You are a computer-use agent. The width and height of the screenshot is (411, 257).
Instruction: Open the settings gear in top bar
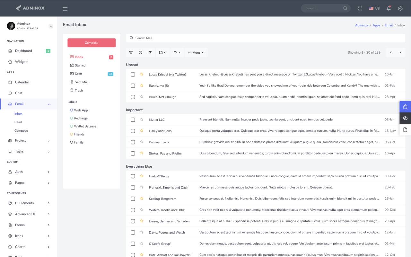(x=400, y=8)
